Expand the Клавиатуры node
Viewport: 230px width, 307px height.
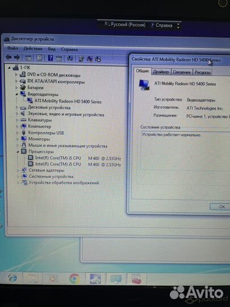click(x=17, y=120)
